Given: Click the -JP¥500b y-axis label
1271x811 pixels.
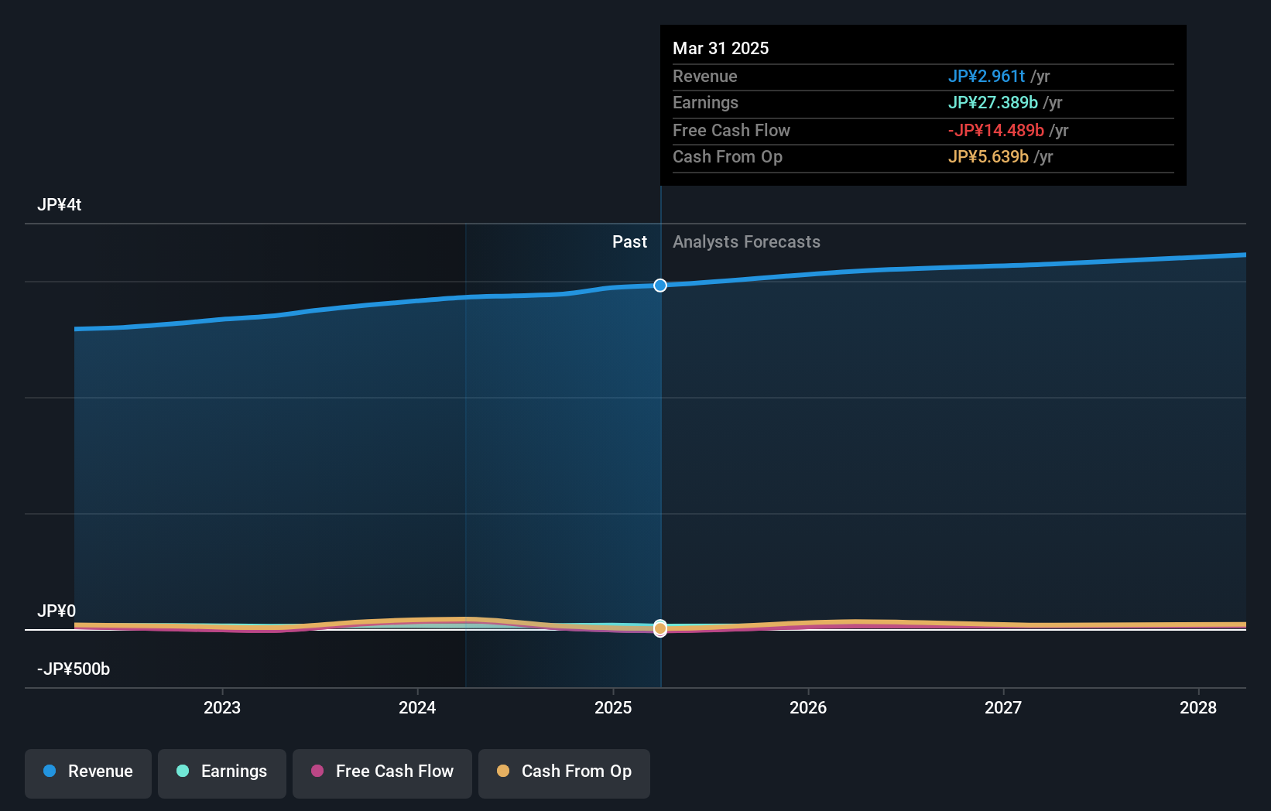Looking at the screenshot, I should (74, 669).
